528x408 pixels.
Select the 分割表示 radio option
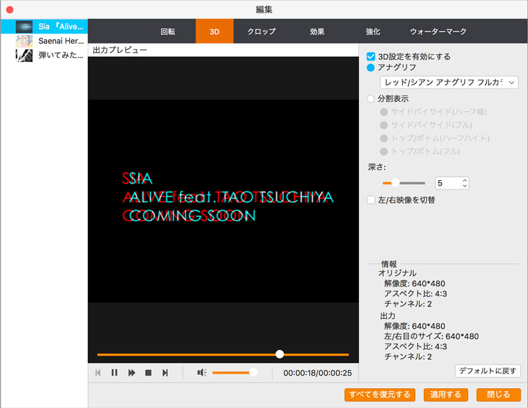[371, 99]
